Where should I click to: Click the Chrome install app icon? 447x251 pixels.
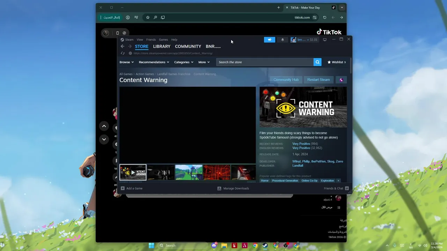click(x=163, y=17)
